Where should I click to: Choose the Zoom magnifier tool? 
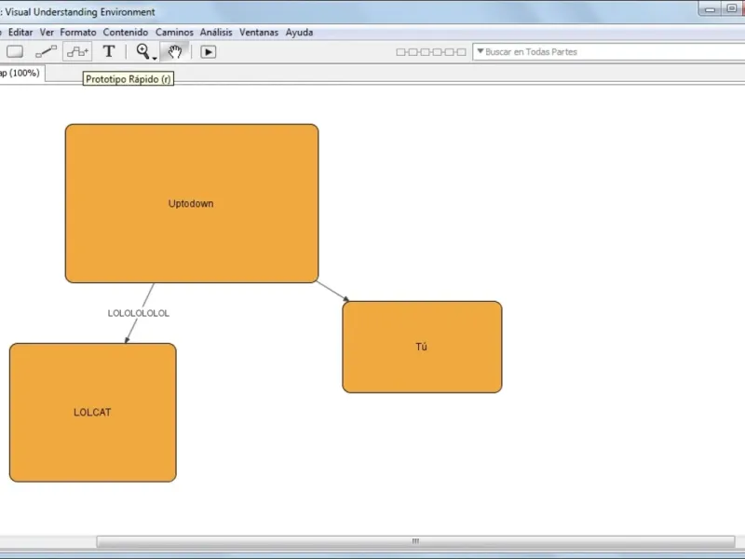coord(142,51)
